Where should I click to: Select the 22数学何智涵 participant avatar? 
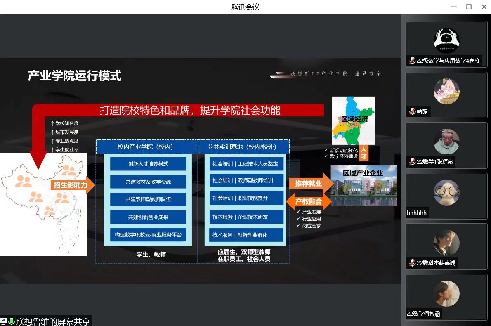[x=446, y=293]
